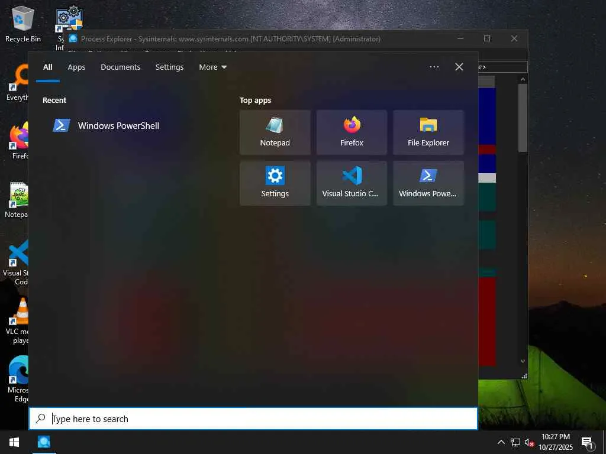The height and width of the screenshot is (454, 606).
Task: Open Recycle Bin desktop icon
Action: tap(23, 24)
